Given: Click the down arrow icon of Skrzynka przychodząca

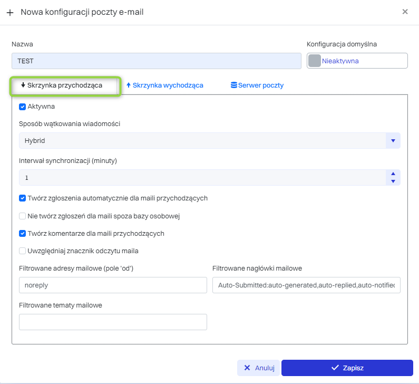Looking at the screenshot, I should pos(23,85).
